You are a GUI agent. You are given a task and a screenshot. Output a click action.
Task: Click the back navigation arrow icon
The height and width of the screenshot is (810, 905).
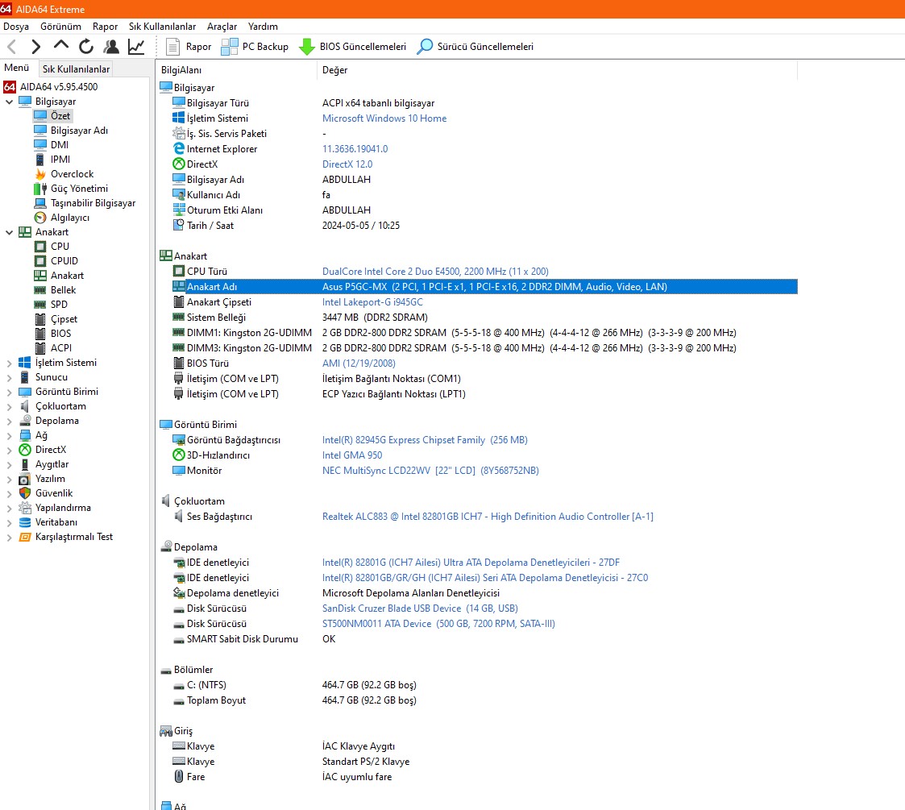coord(12,47)
